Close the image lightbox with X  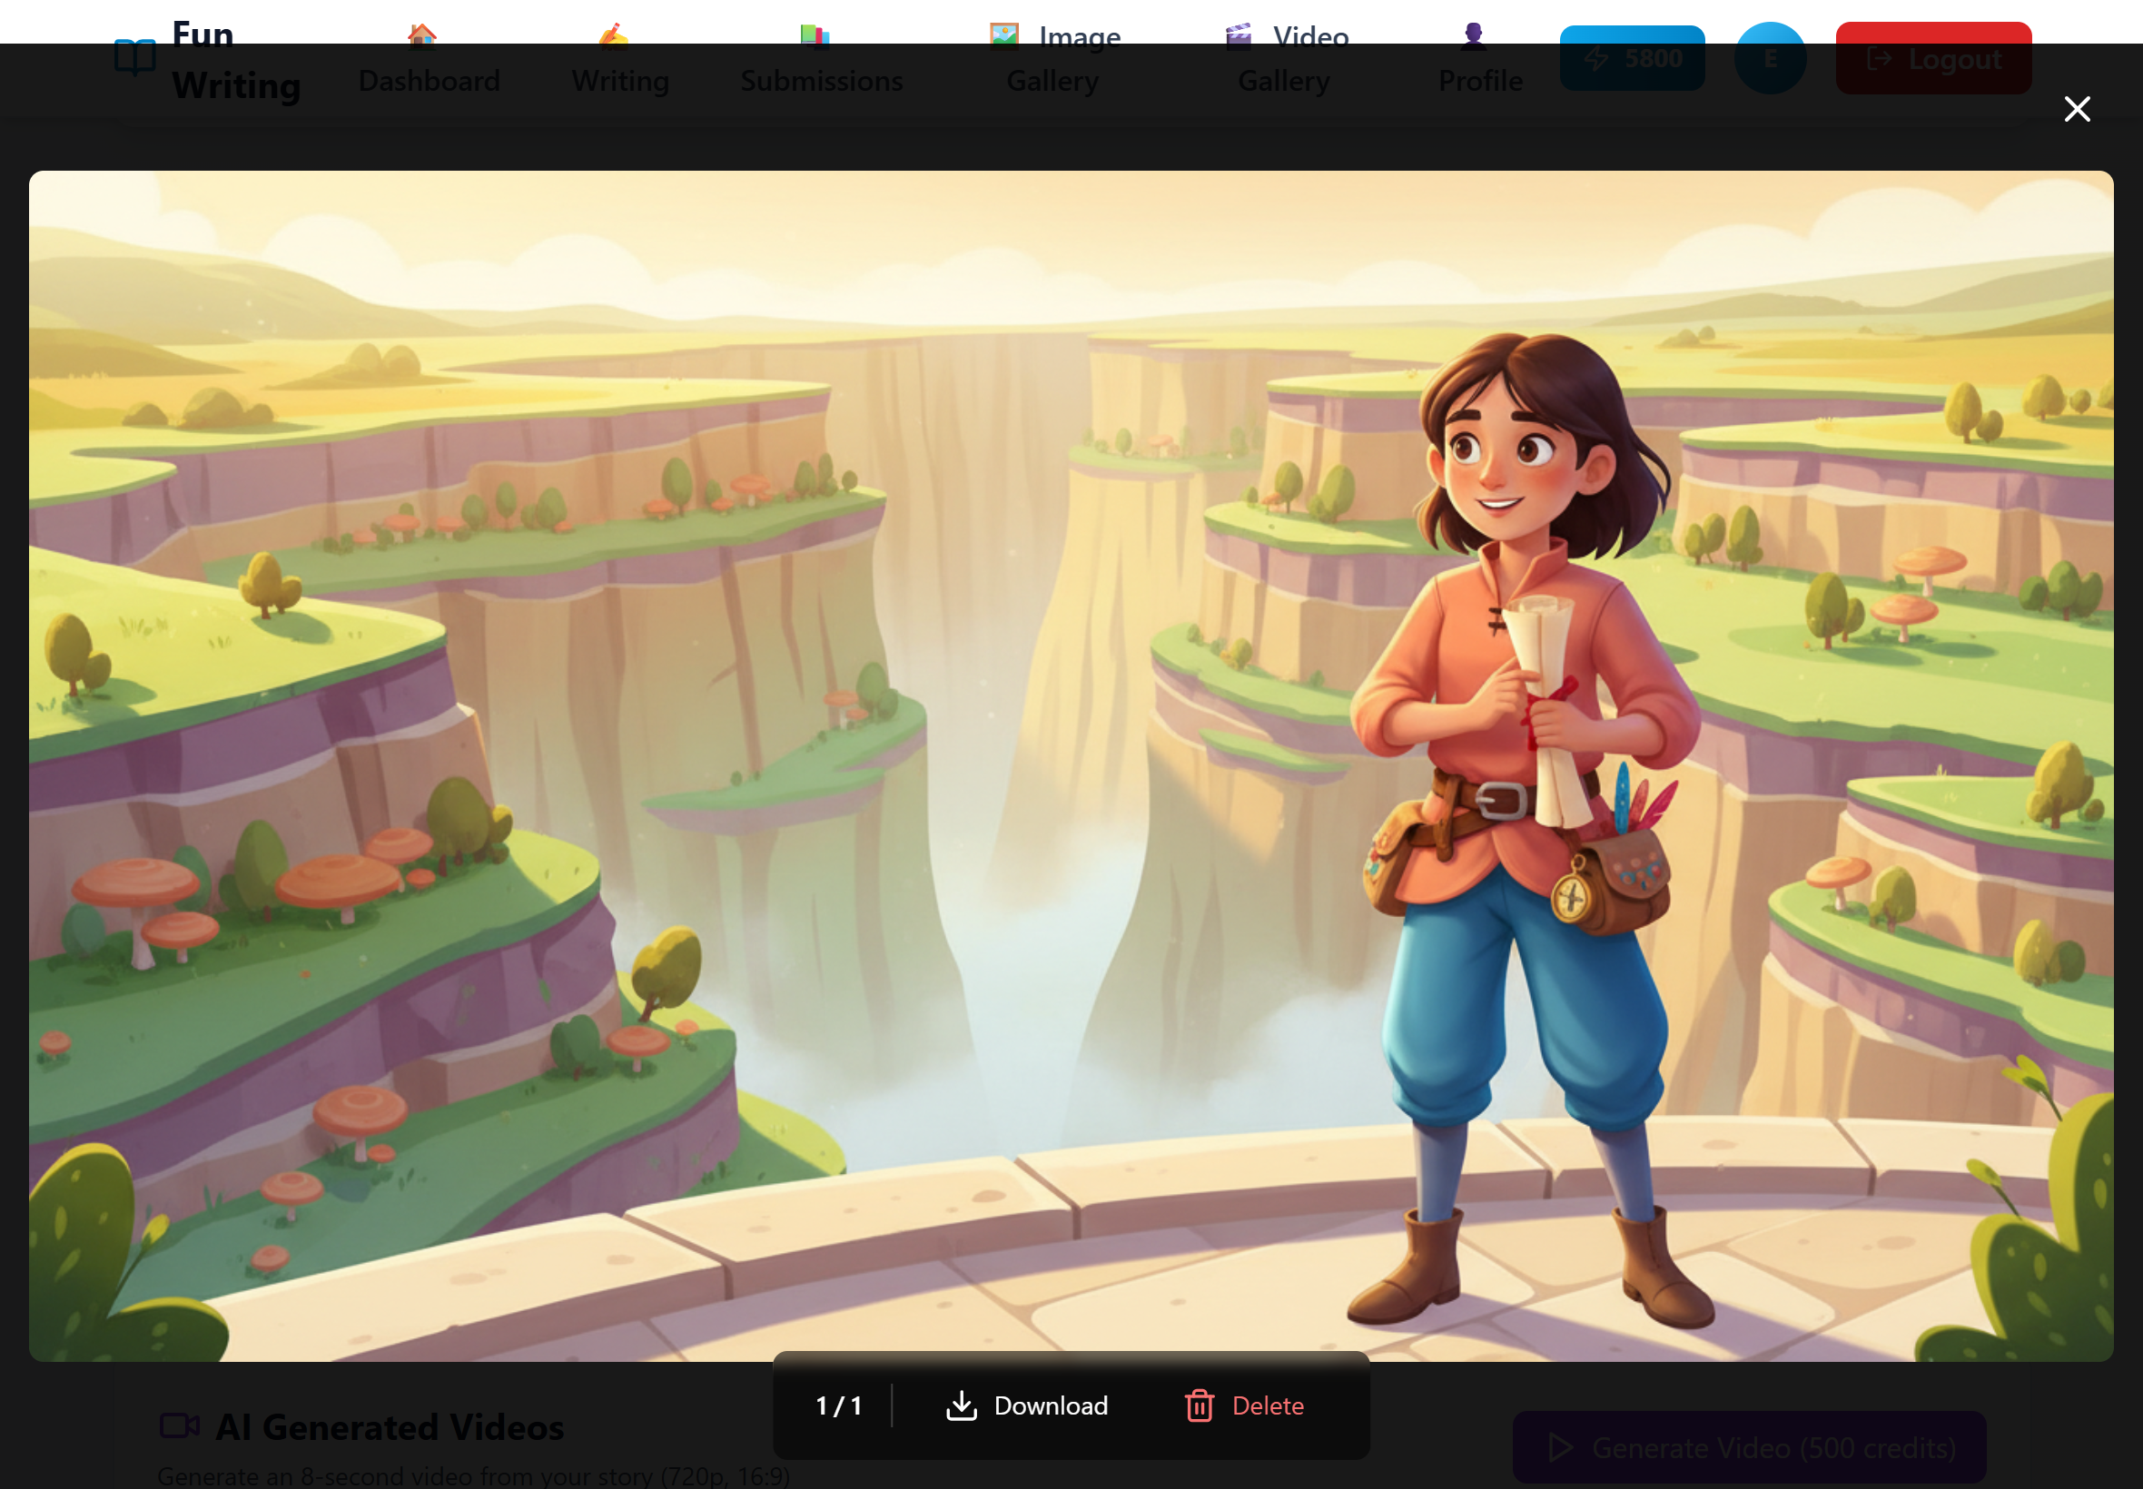(x=2077, y=109)
